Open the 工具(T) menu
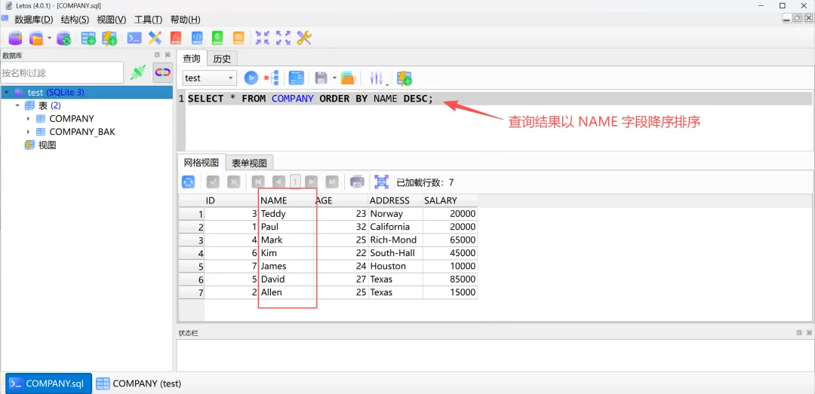Image resolution: width=815 pixels, height=394 pixels. click(149, 20)
